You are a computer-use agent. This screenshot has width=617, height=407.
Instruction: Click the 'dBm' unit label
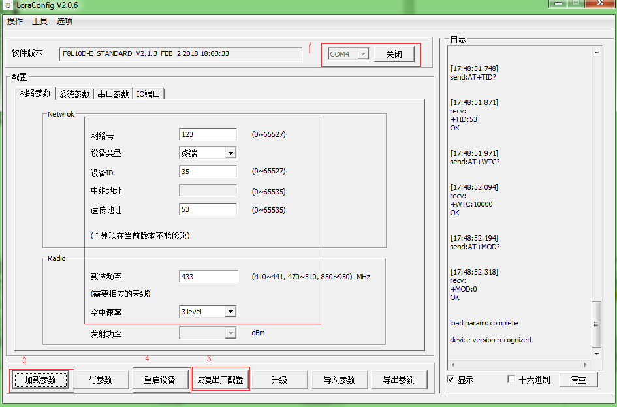(258, 333)
